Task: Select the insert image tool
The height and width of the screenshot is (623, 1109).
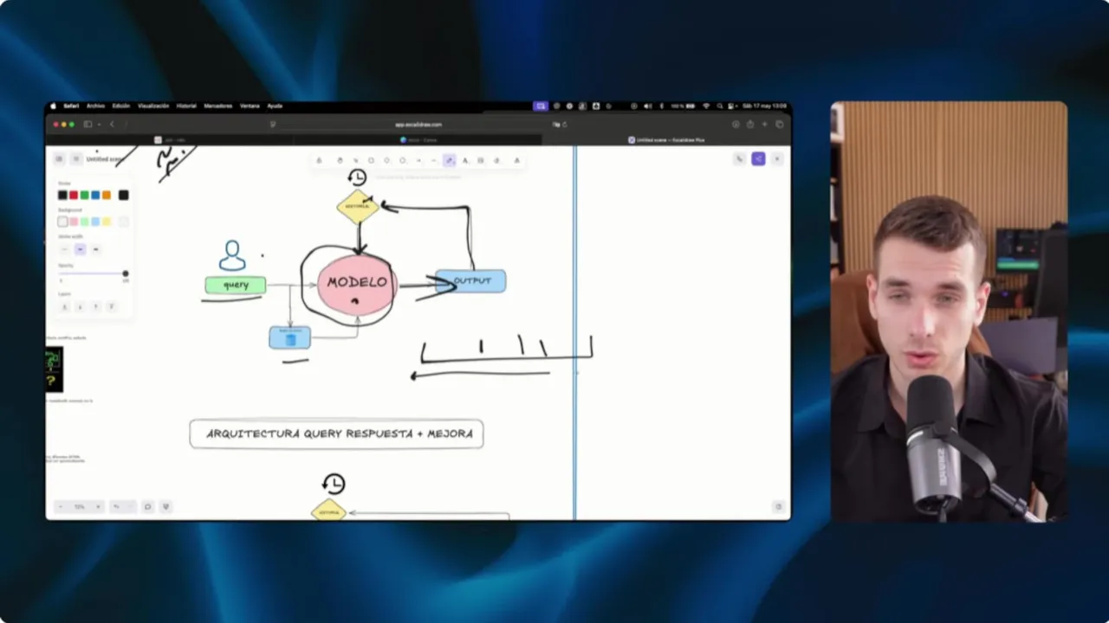Action: 481,160
